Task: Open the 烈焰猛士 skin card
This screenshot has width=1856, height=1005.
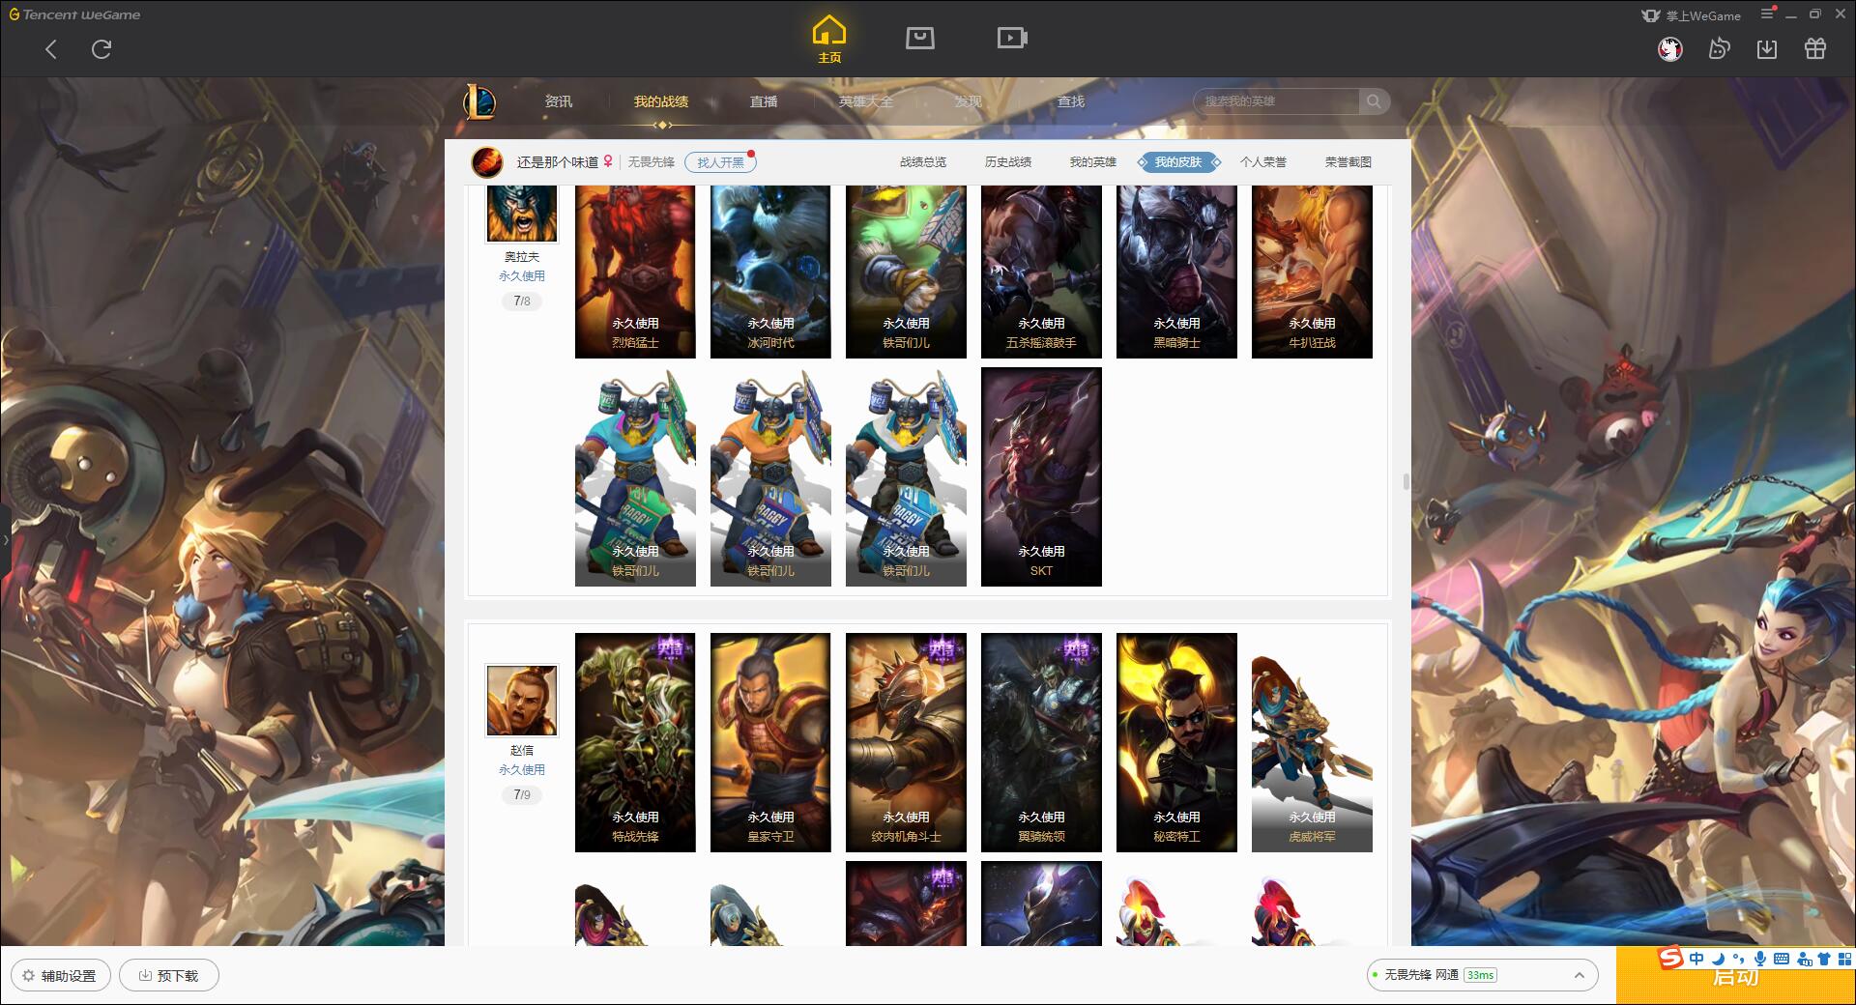Action: [x=635, y=272]
